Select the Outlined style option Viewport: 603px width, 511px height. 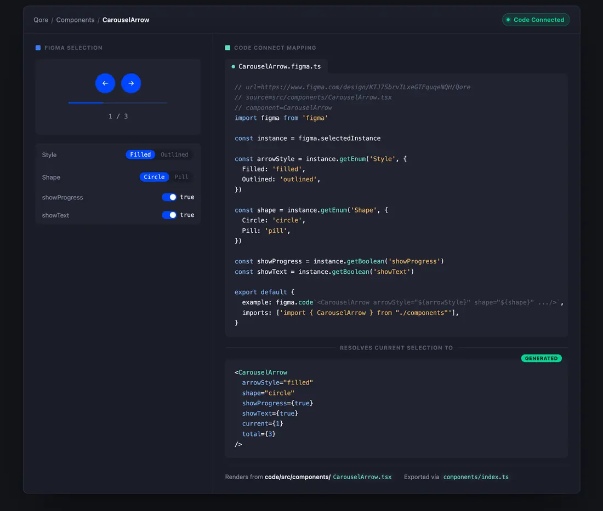[x=174, y=154]
